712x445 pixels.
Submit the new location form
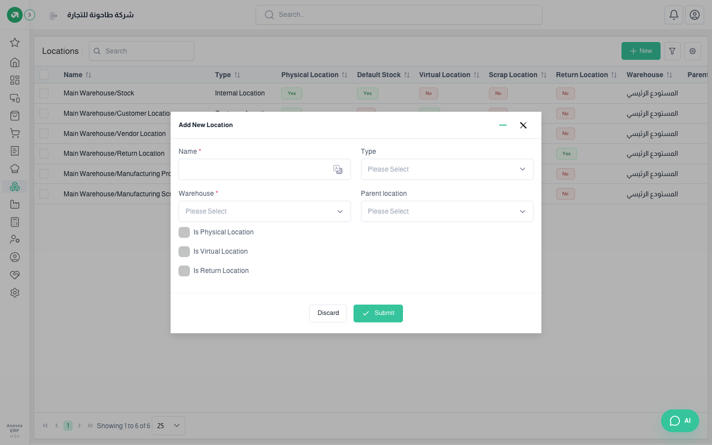pos(378,313)
